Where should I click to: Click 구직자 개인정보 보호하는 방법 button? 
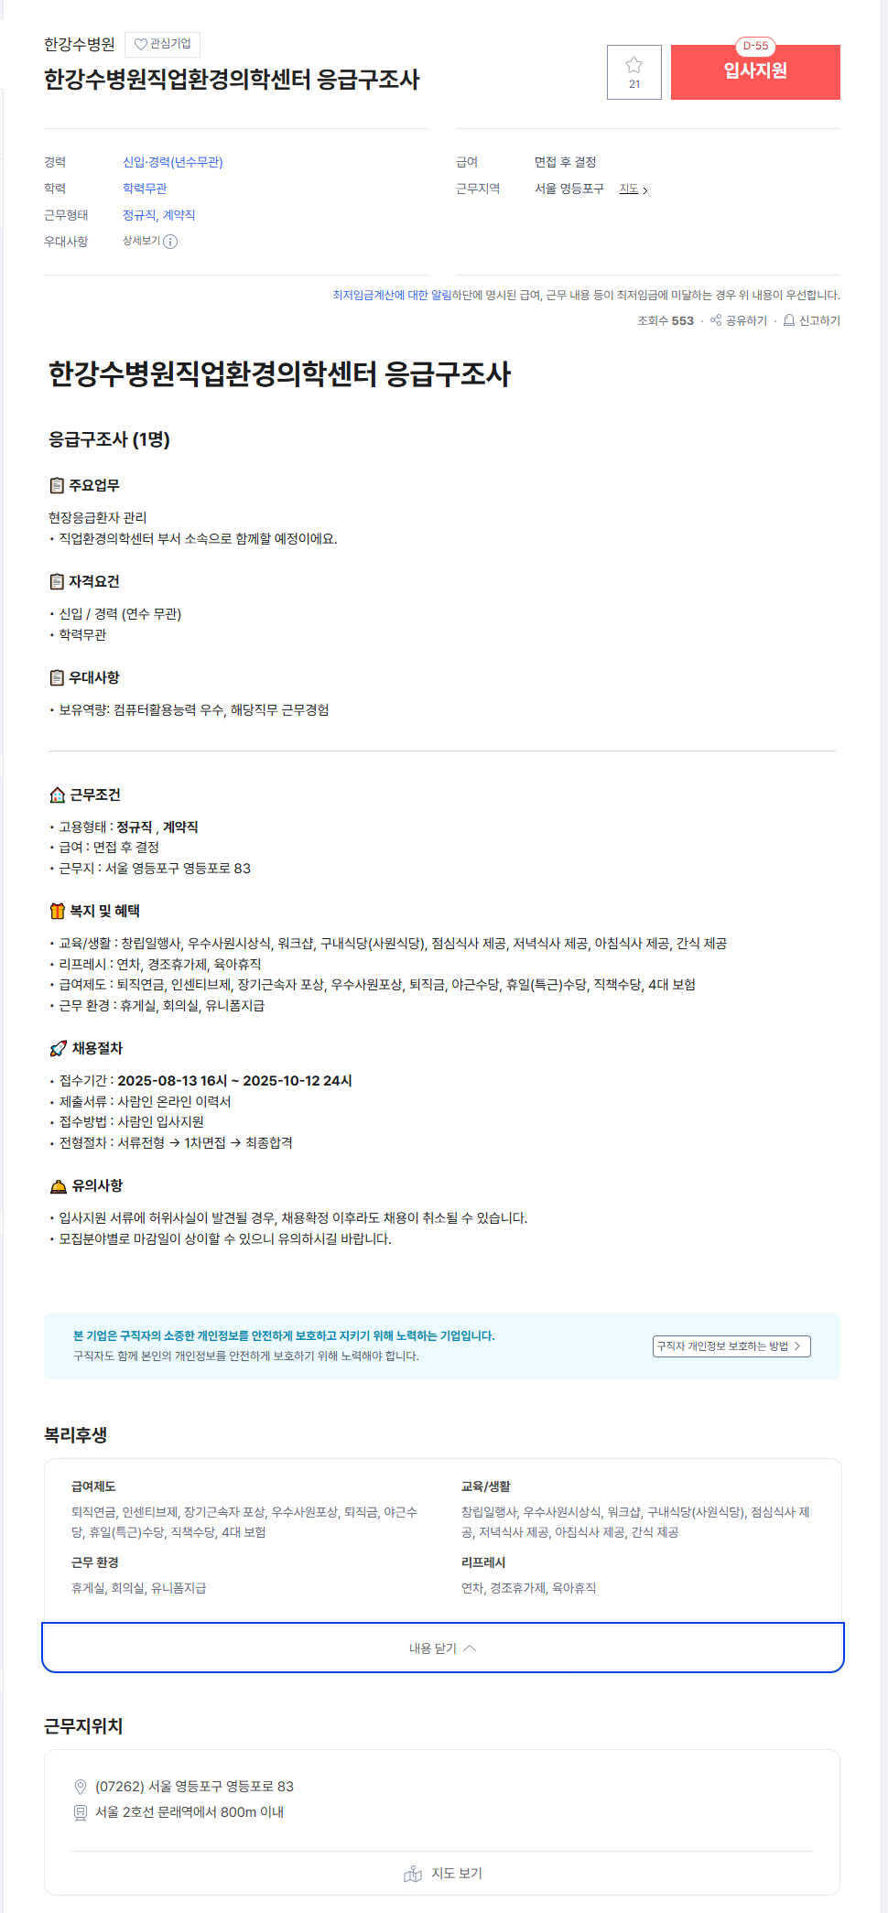click(731, 1346)
